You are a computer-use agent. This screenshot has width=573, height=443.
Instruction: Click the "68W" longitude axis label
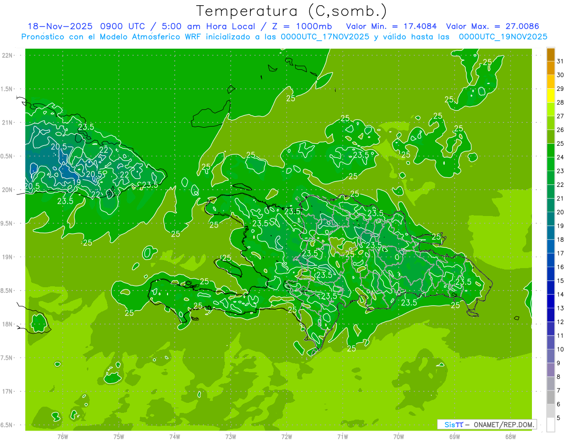pos(510,436)
